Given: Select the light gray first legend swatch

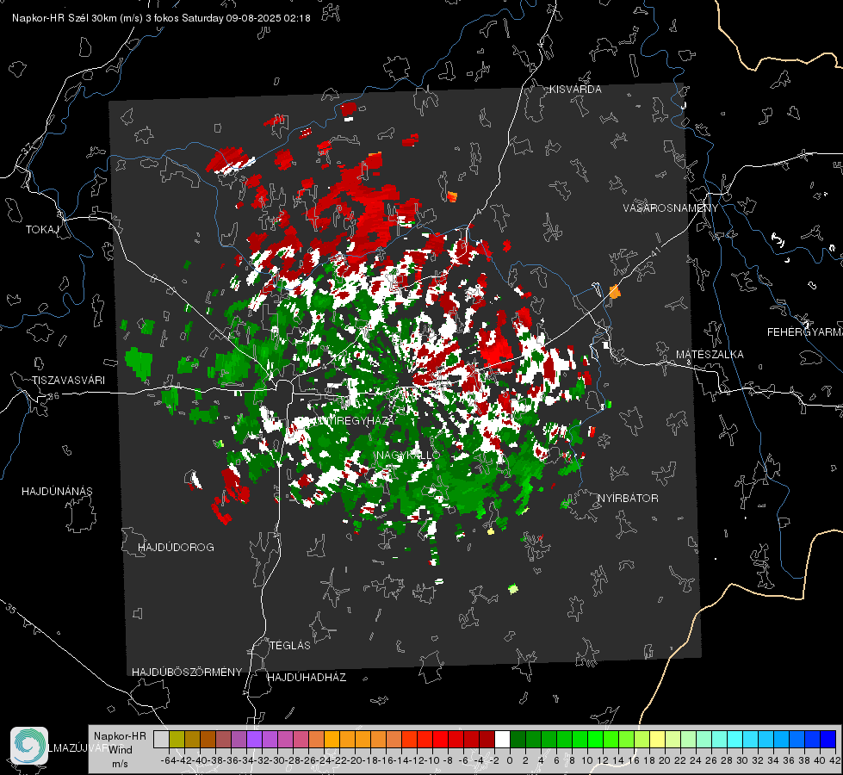Looking at the screenshot, I should pyautogui.click(x=161, y=739).
